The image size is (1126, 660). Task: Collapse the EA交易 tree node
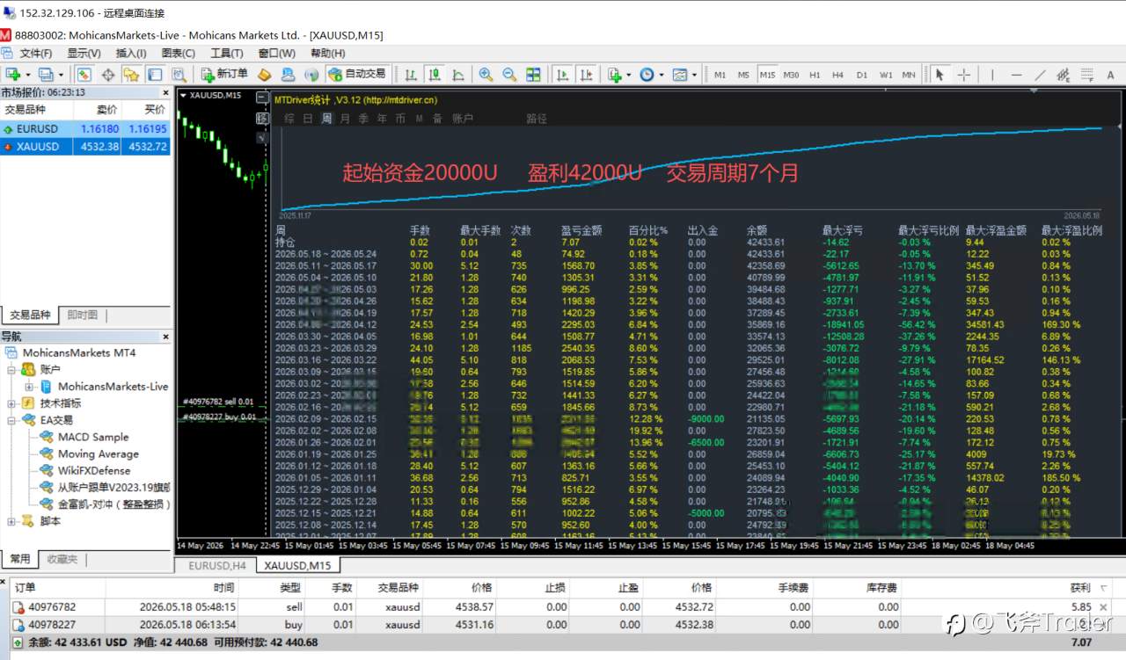pos(11,420)
